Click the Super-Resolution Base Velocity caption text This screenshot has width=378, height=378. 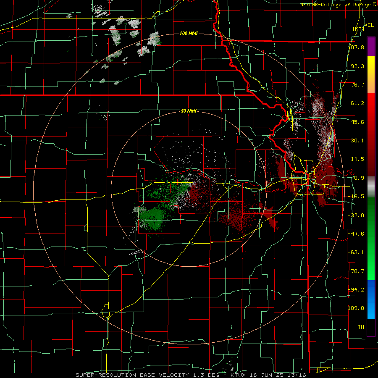tap(191, 375)
